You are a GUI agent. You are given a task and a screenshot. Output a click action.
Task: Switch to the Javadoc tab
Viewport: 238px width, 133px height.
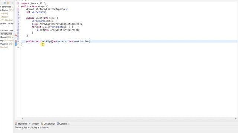pyautogui.click(x=34, y=123)
